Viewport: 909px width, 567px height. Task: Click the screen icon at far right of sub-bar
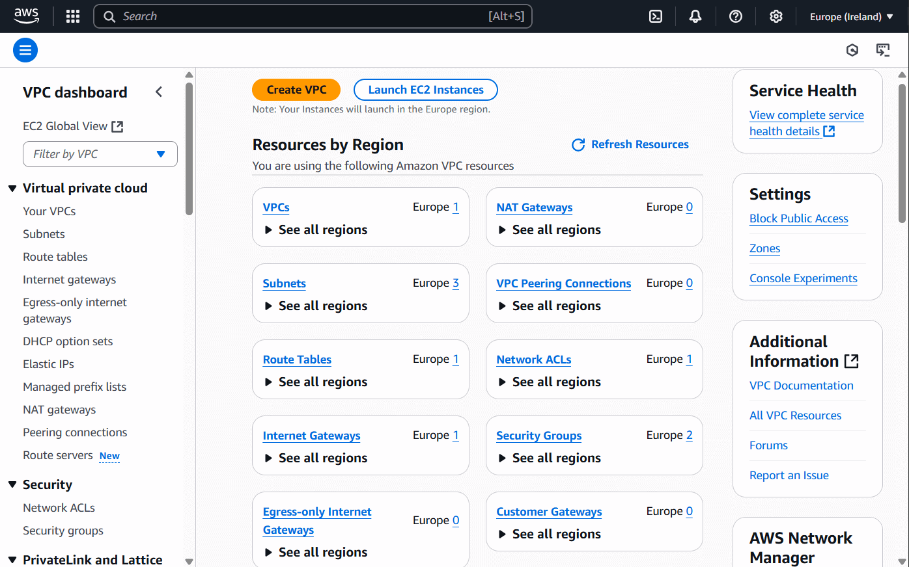click(x=883, y=50)
